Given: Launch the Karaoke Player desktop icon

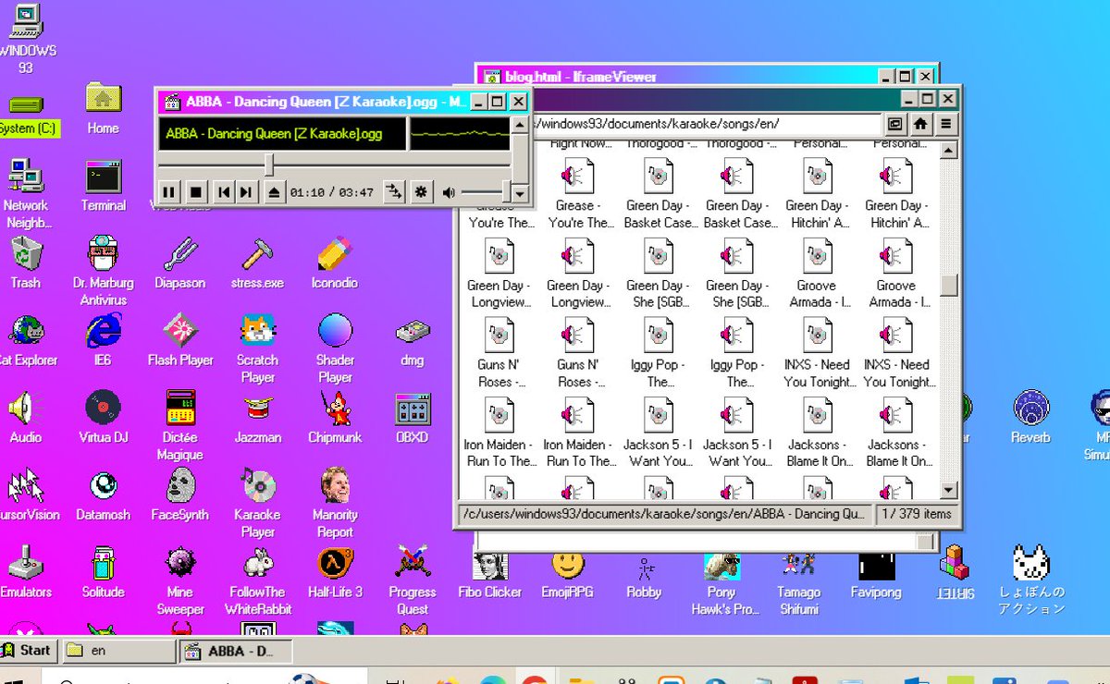Looking at the screenshot, I should tap(257, 504).
